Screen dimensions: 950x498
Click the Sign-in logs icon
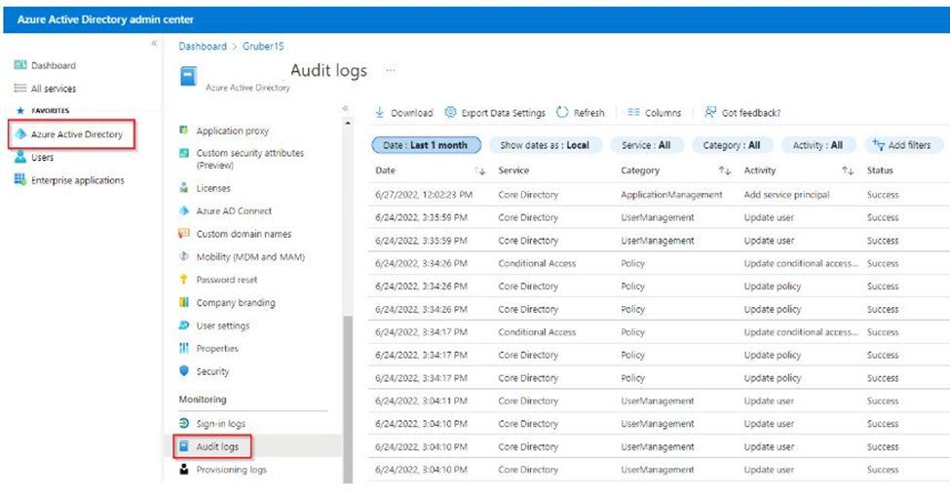(x=184, y=423)
